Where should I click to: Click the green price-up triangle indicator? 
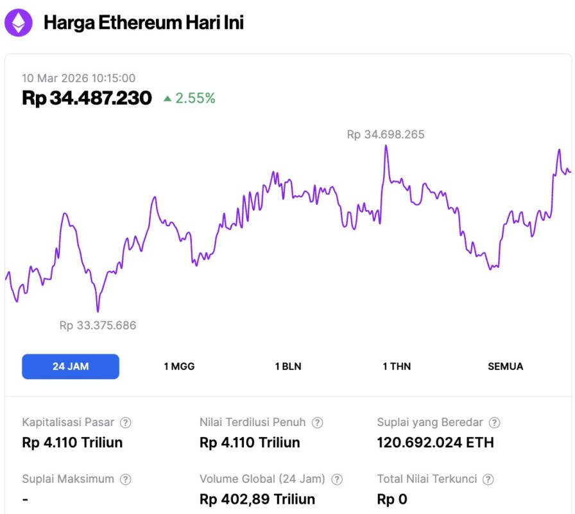pyautogui.click(x=167, y=99)
